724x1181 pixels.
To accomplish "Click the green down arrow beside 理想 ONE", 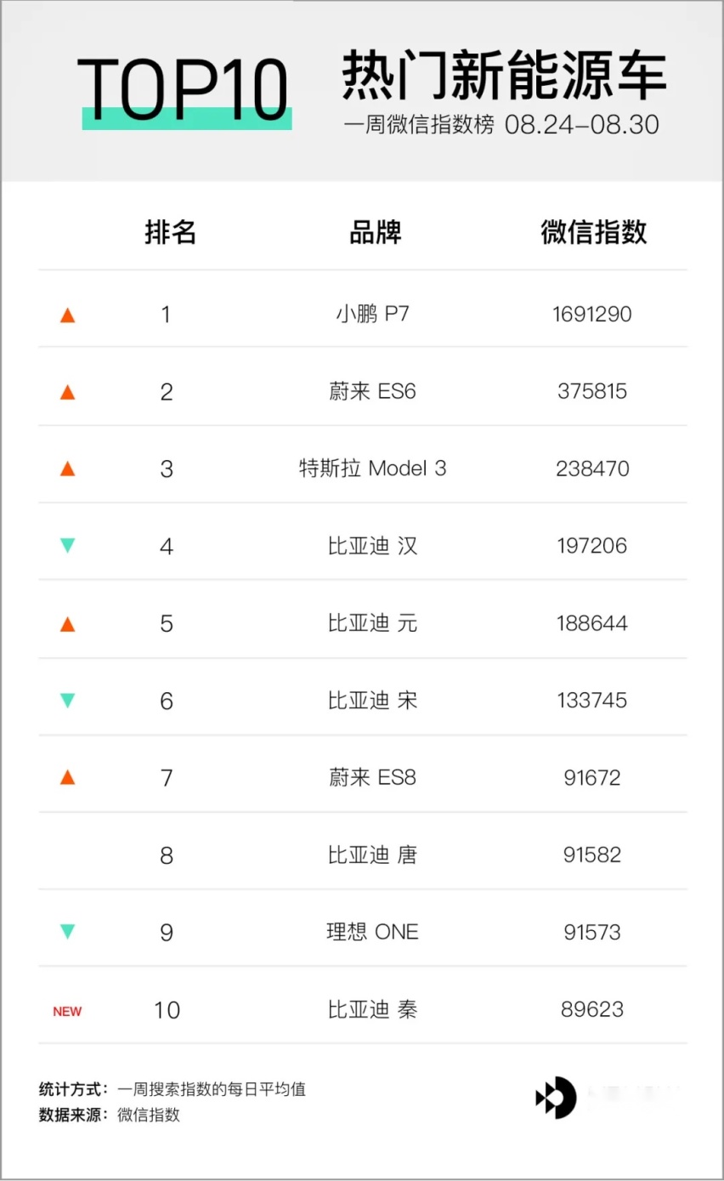I will (x=68, y=932).
